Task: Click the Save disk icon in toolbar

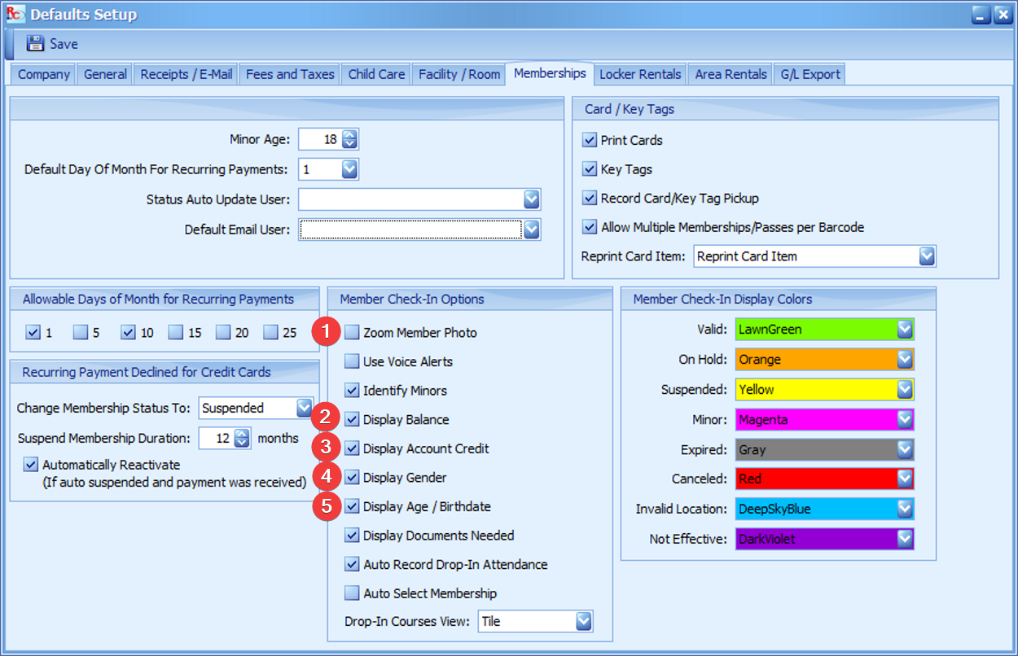Action: tap(35, 43)
